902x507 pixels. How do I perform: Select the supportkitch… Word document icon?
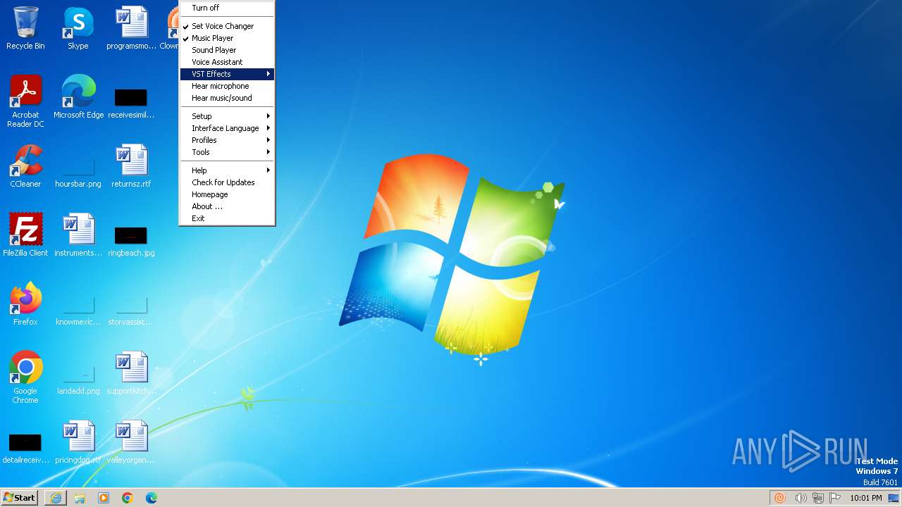[131, 373]
